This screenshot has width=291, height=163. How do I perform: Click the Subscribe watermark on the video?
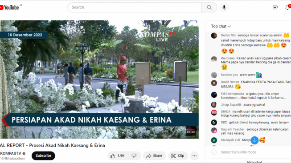click(x=191, y=131)
